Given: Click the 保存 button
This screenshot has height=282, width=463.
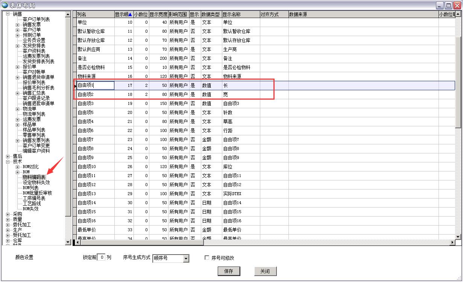Looking at the screenshot, I should 229,271.
